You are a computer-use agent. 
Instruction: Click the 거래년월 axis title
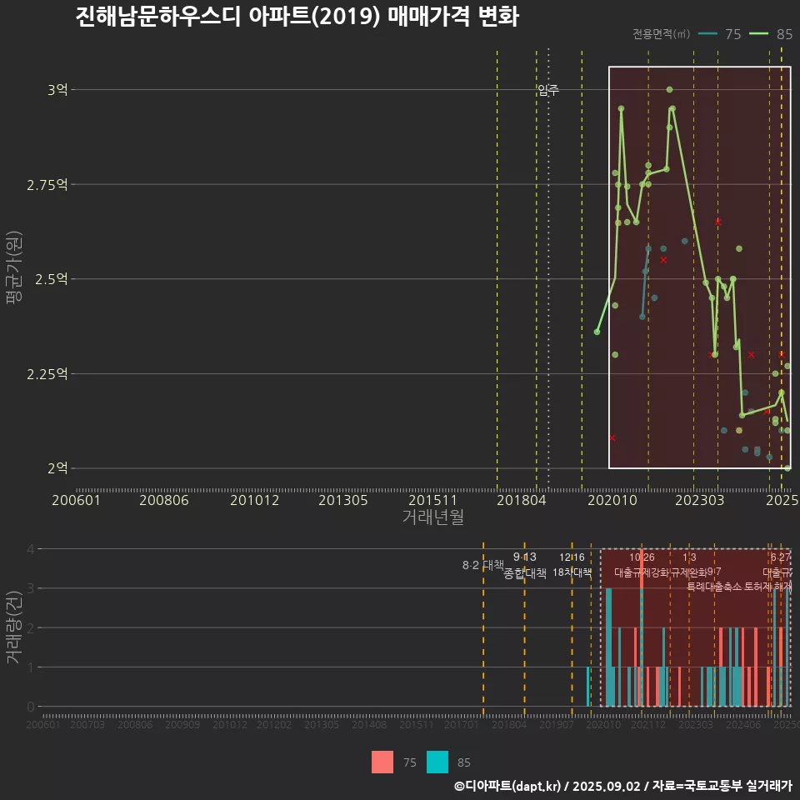[432, 517]
